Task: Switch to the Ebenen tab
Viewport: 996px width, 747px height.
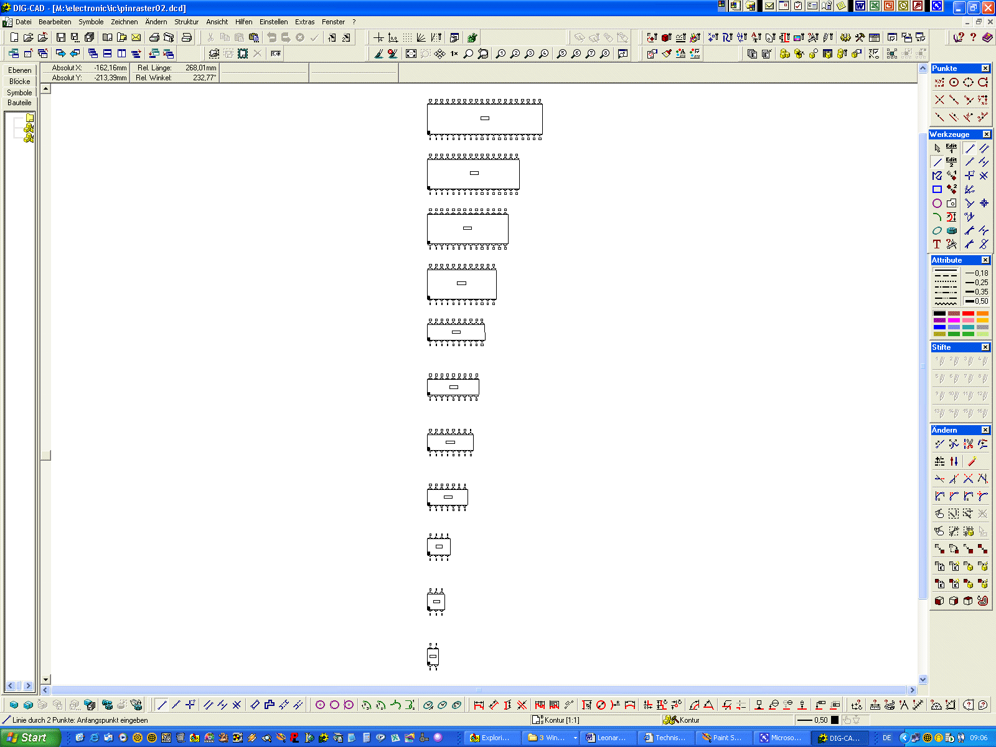Action: pyautogui.click(x=19, y=70)
